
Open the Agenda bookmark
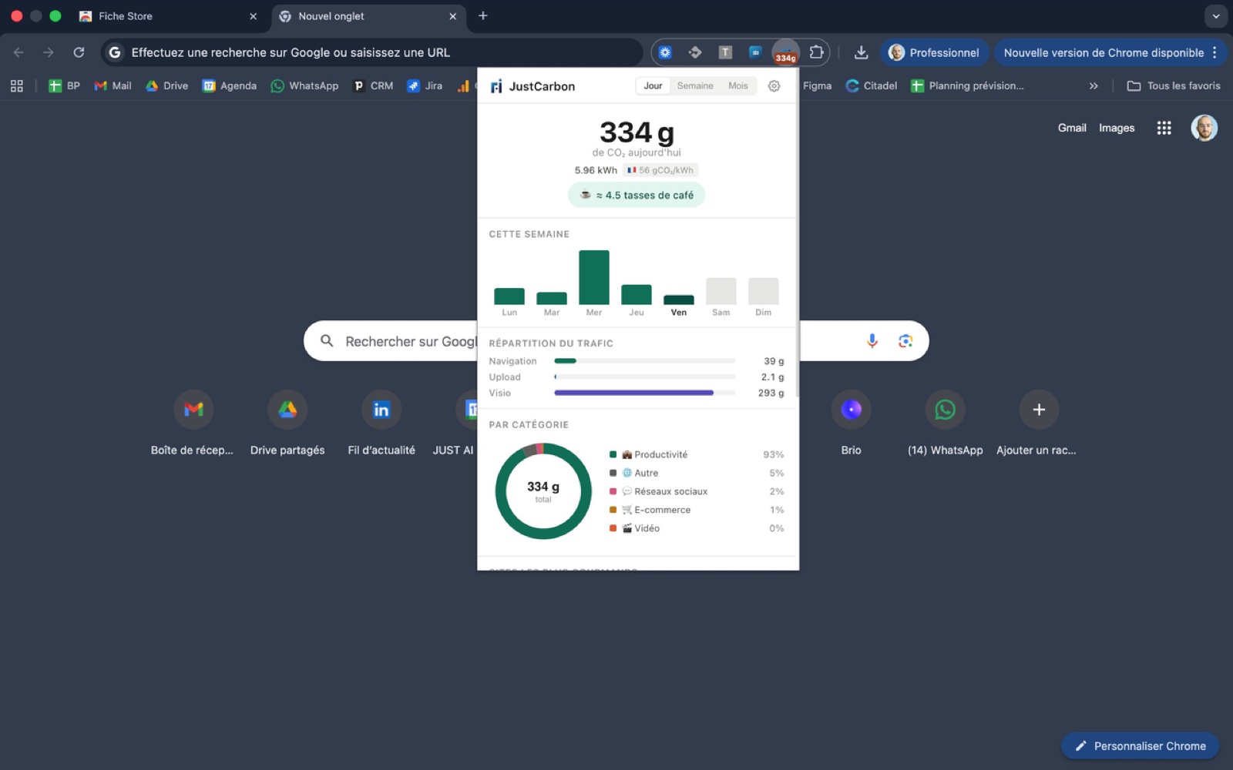click(230, 85)
